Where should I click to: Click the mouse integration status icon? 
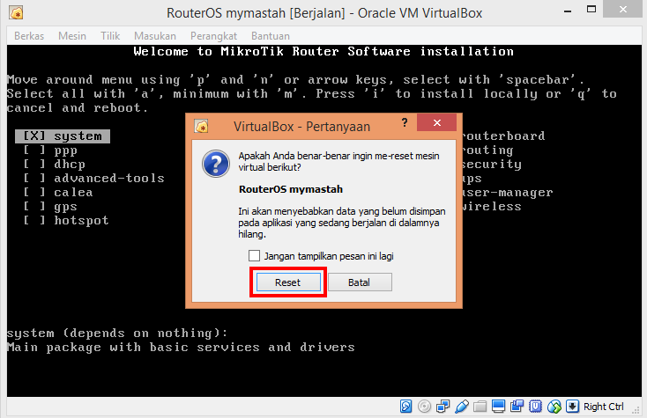tap(554, 407)
